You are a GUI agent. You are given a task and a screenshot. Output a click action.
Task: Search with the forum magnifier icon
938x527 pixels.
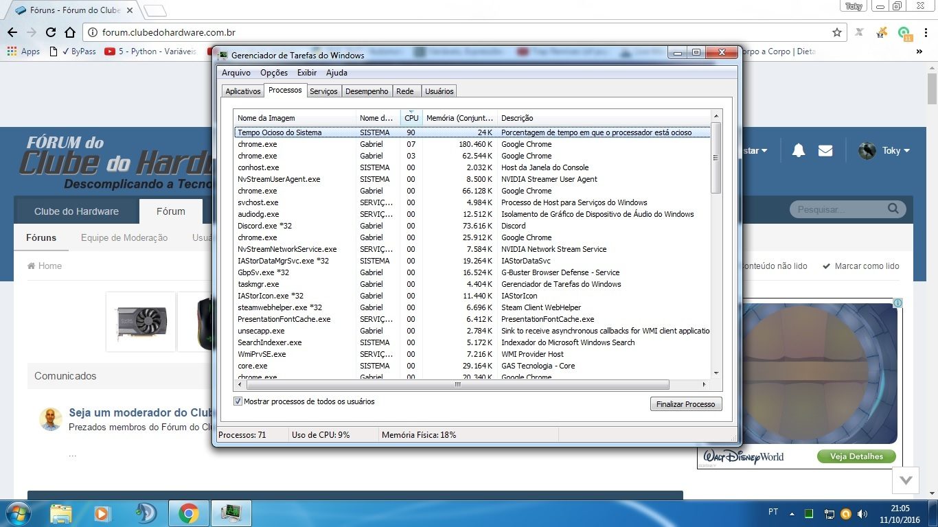893,209
